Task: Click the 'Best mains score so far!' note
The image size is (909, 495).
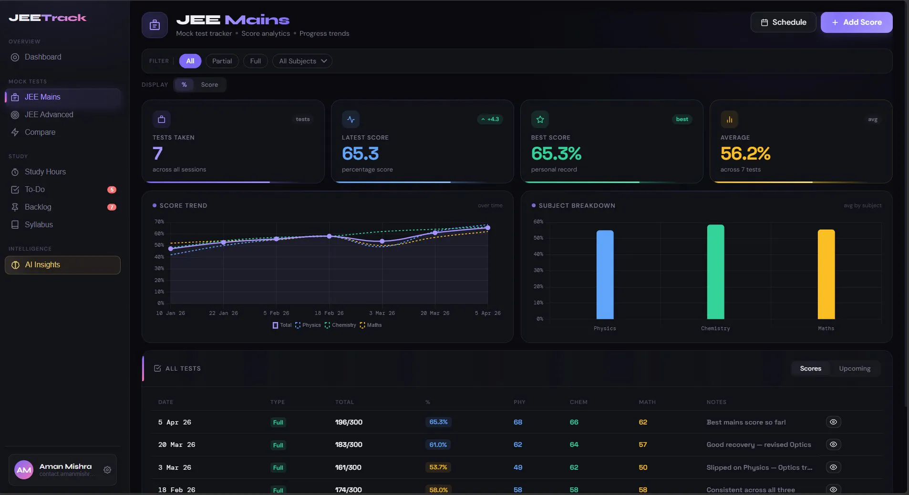Action: (746, 422)
